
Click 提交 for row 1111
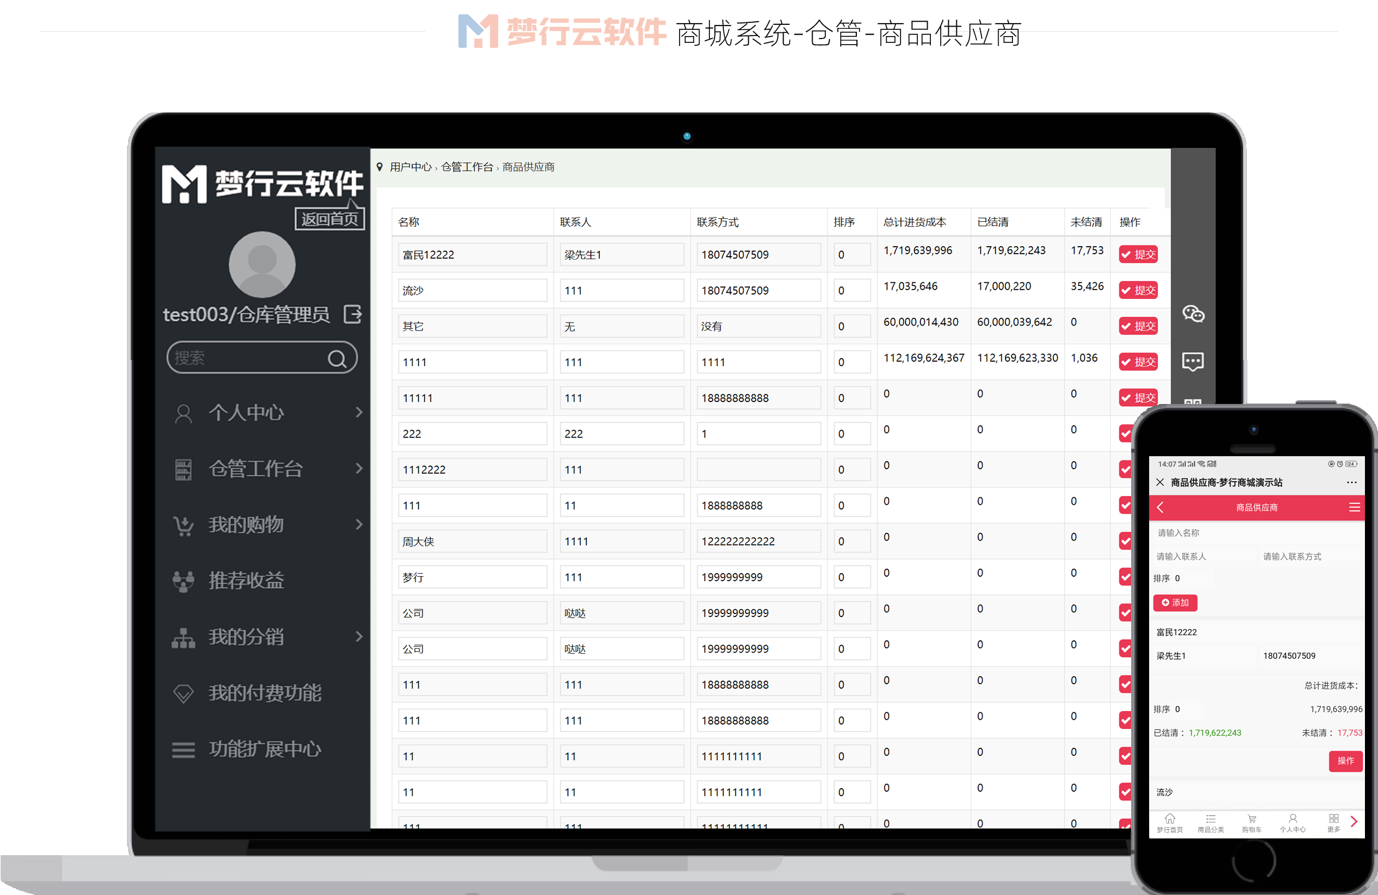(1138, 362)
